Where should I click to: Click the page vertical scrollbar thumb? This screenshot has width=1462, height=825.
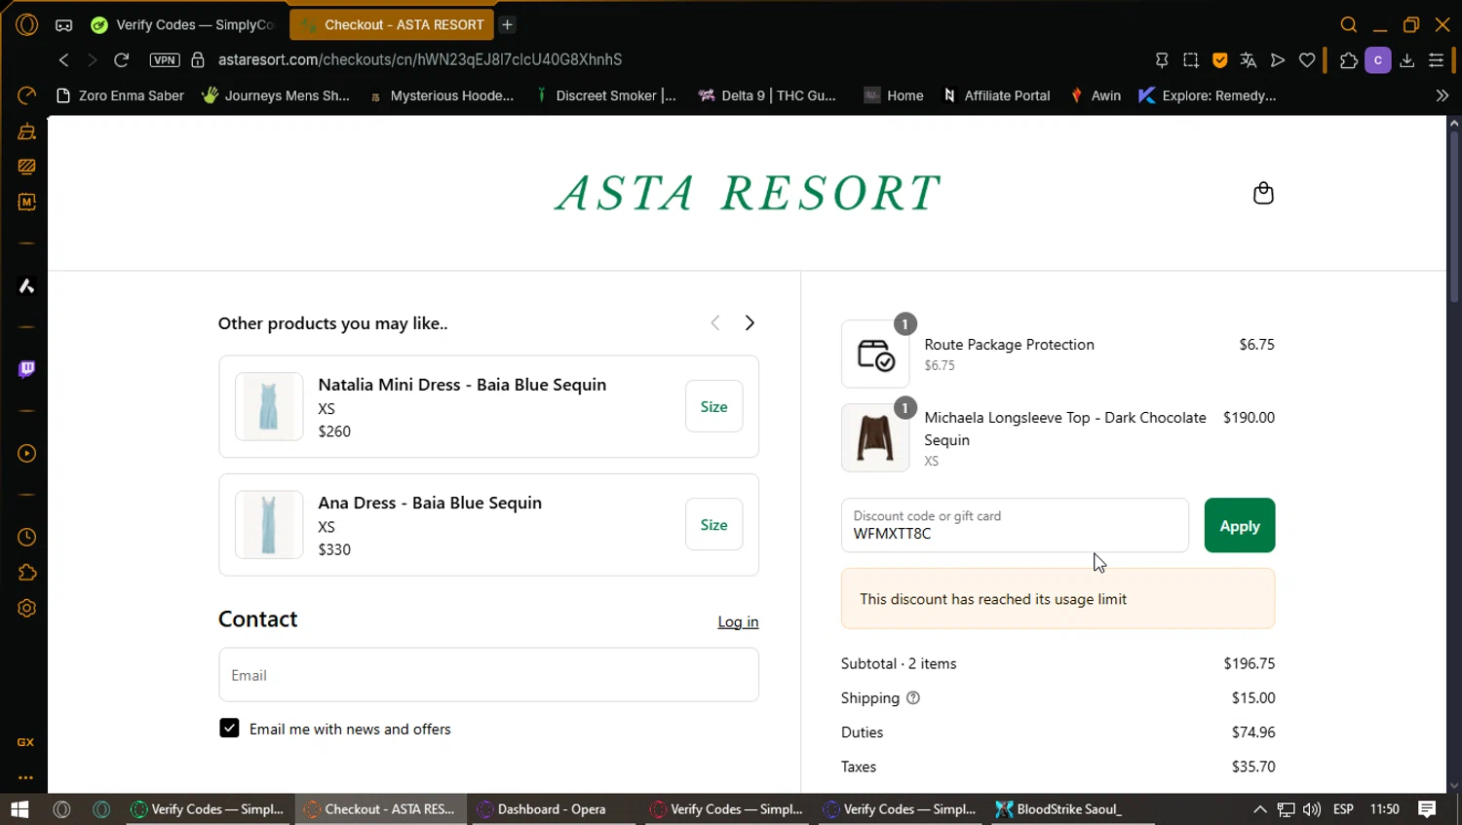(x=1454, y=219)
